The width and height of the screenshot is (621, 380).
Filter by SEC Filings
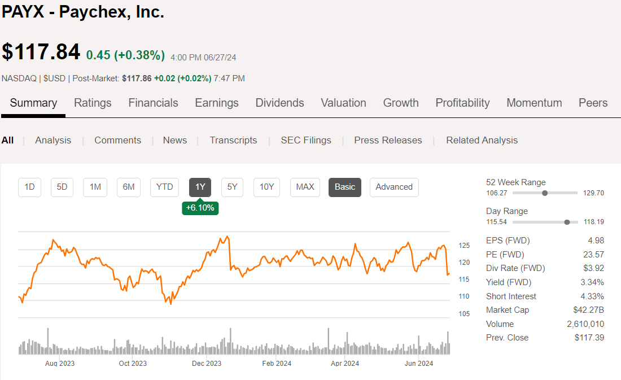[x=306, y=140]
